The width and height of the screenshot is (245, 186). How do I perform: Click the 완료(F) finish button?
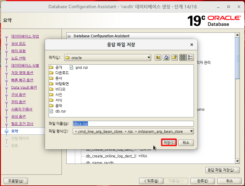pyautogui.click(x=202, y=181)
